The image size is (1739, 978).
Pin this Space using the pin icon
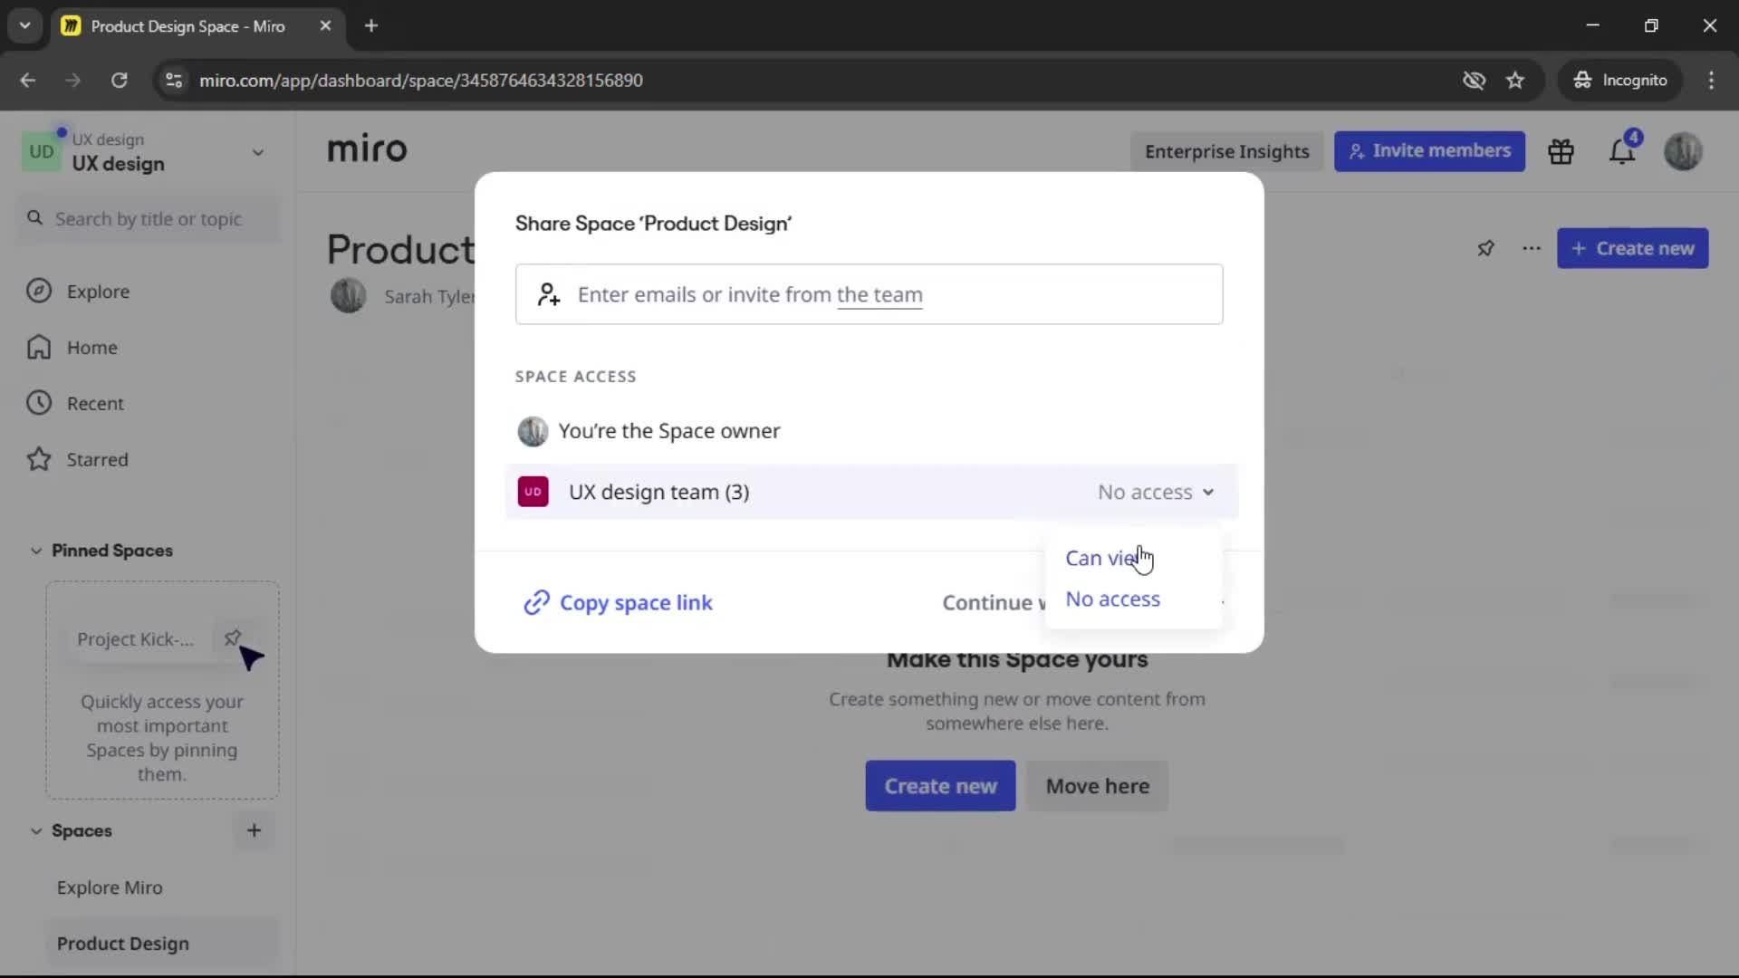(x=1485, y=248)
